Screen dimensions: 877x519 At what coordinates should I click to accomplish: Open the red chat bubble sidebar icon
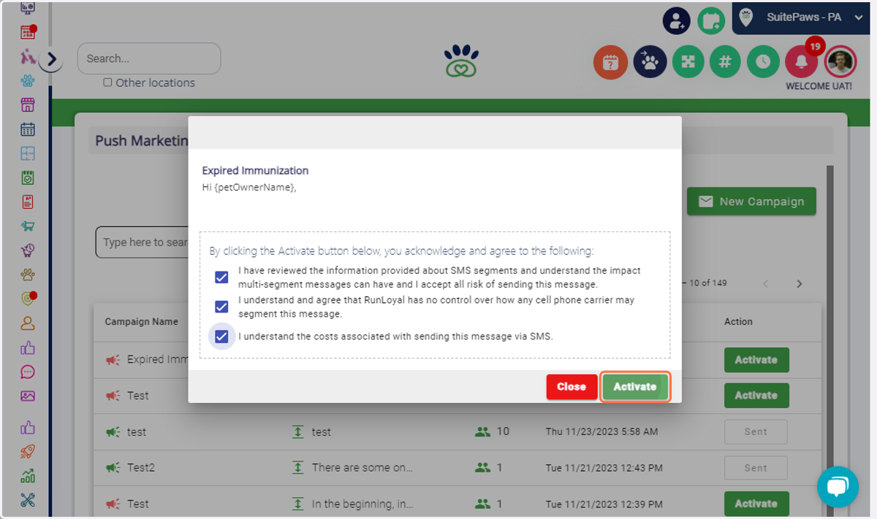(28, 372)
